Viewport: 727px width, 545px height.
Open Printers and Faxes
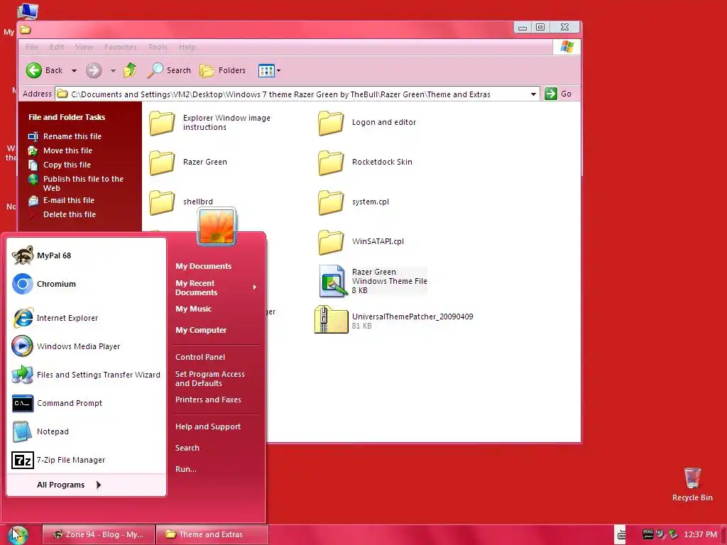click(208, 400)
